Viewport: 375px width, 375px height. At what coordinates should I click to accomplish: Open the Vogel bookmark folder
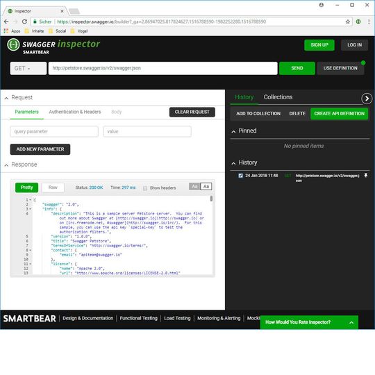pyautogui.click(x=79, y=31)
